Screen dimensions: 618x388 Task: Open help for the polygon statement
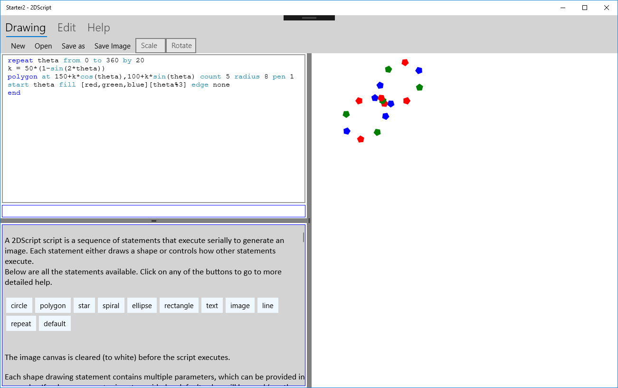[x=53, y=305]
